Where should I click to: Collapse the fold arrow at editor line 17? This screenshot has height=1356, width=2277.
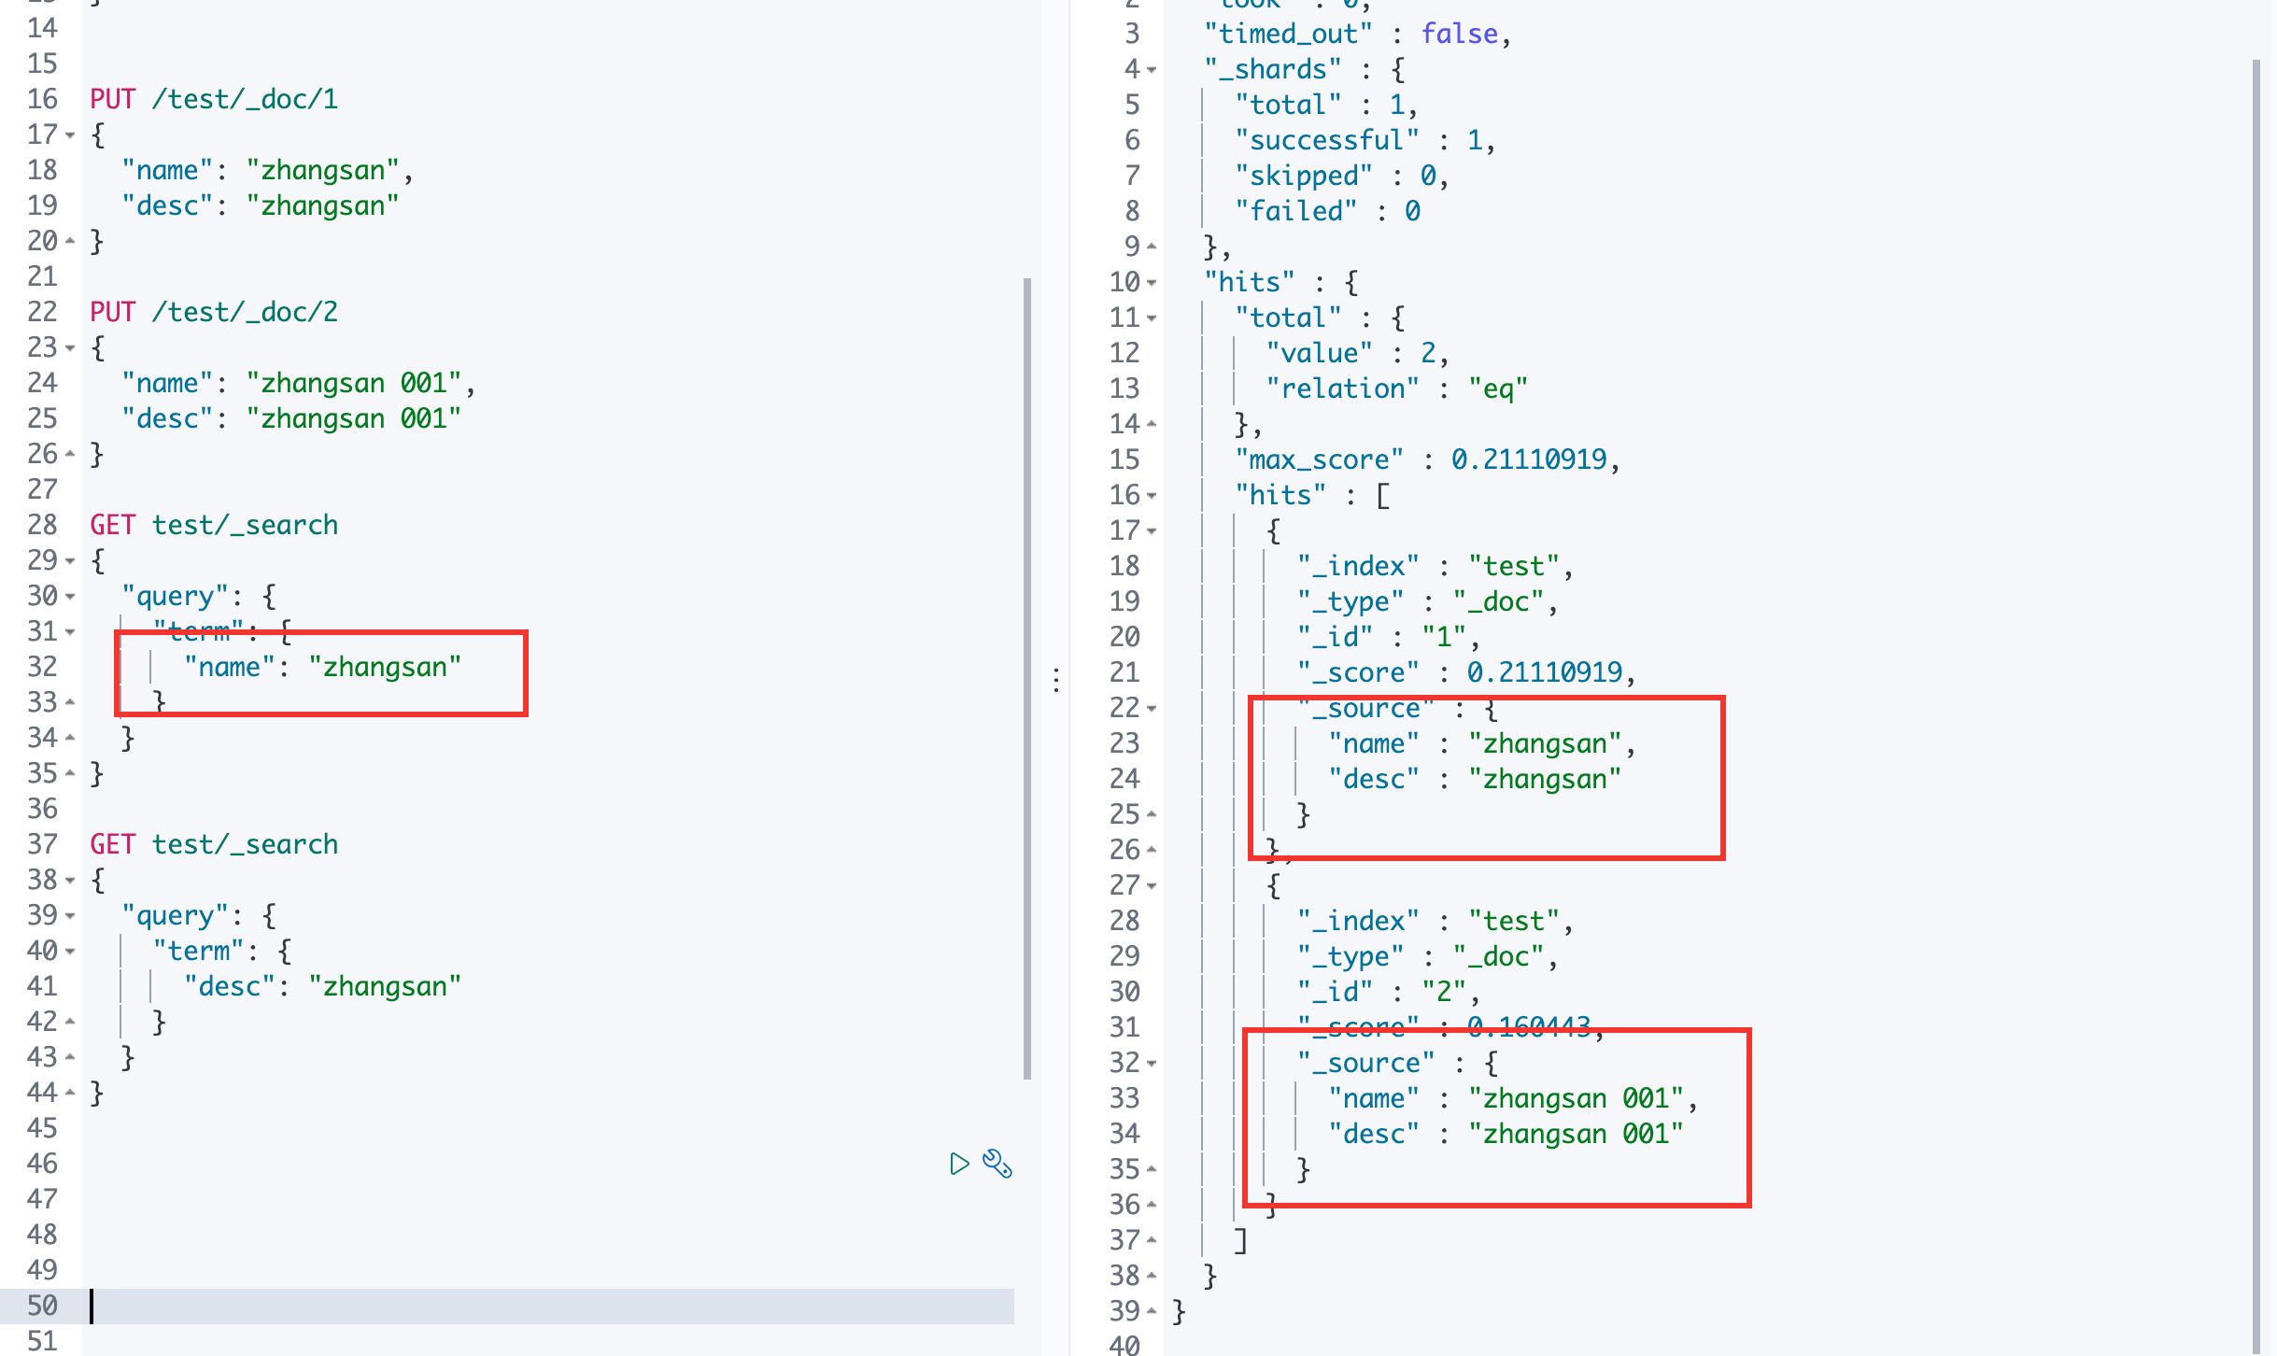click(70, 135)
